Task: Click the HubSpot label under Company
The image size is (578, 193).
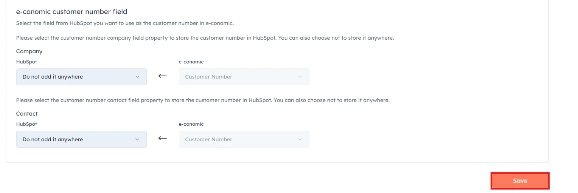Action: coord(26,62)
